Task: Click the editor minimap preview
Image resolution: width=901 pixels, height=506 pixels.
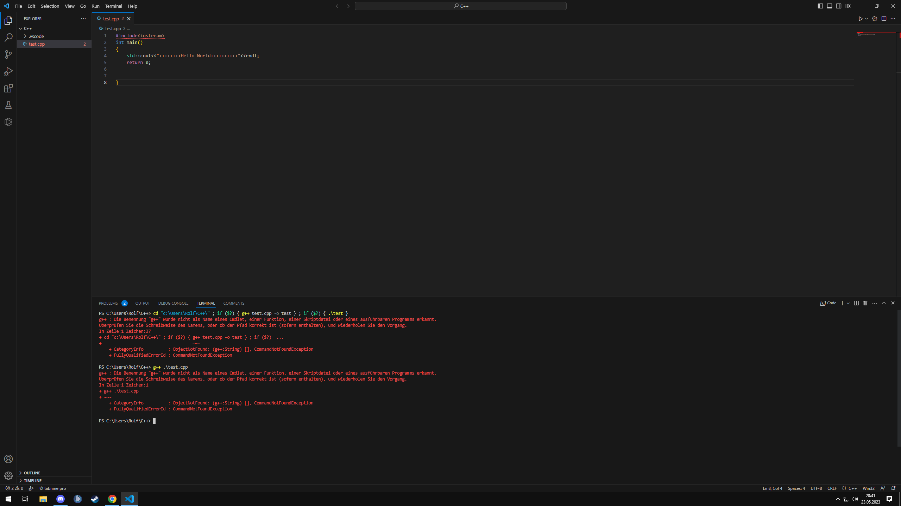Action: click(876, 35)
